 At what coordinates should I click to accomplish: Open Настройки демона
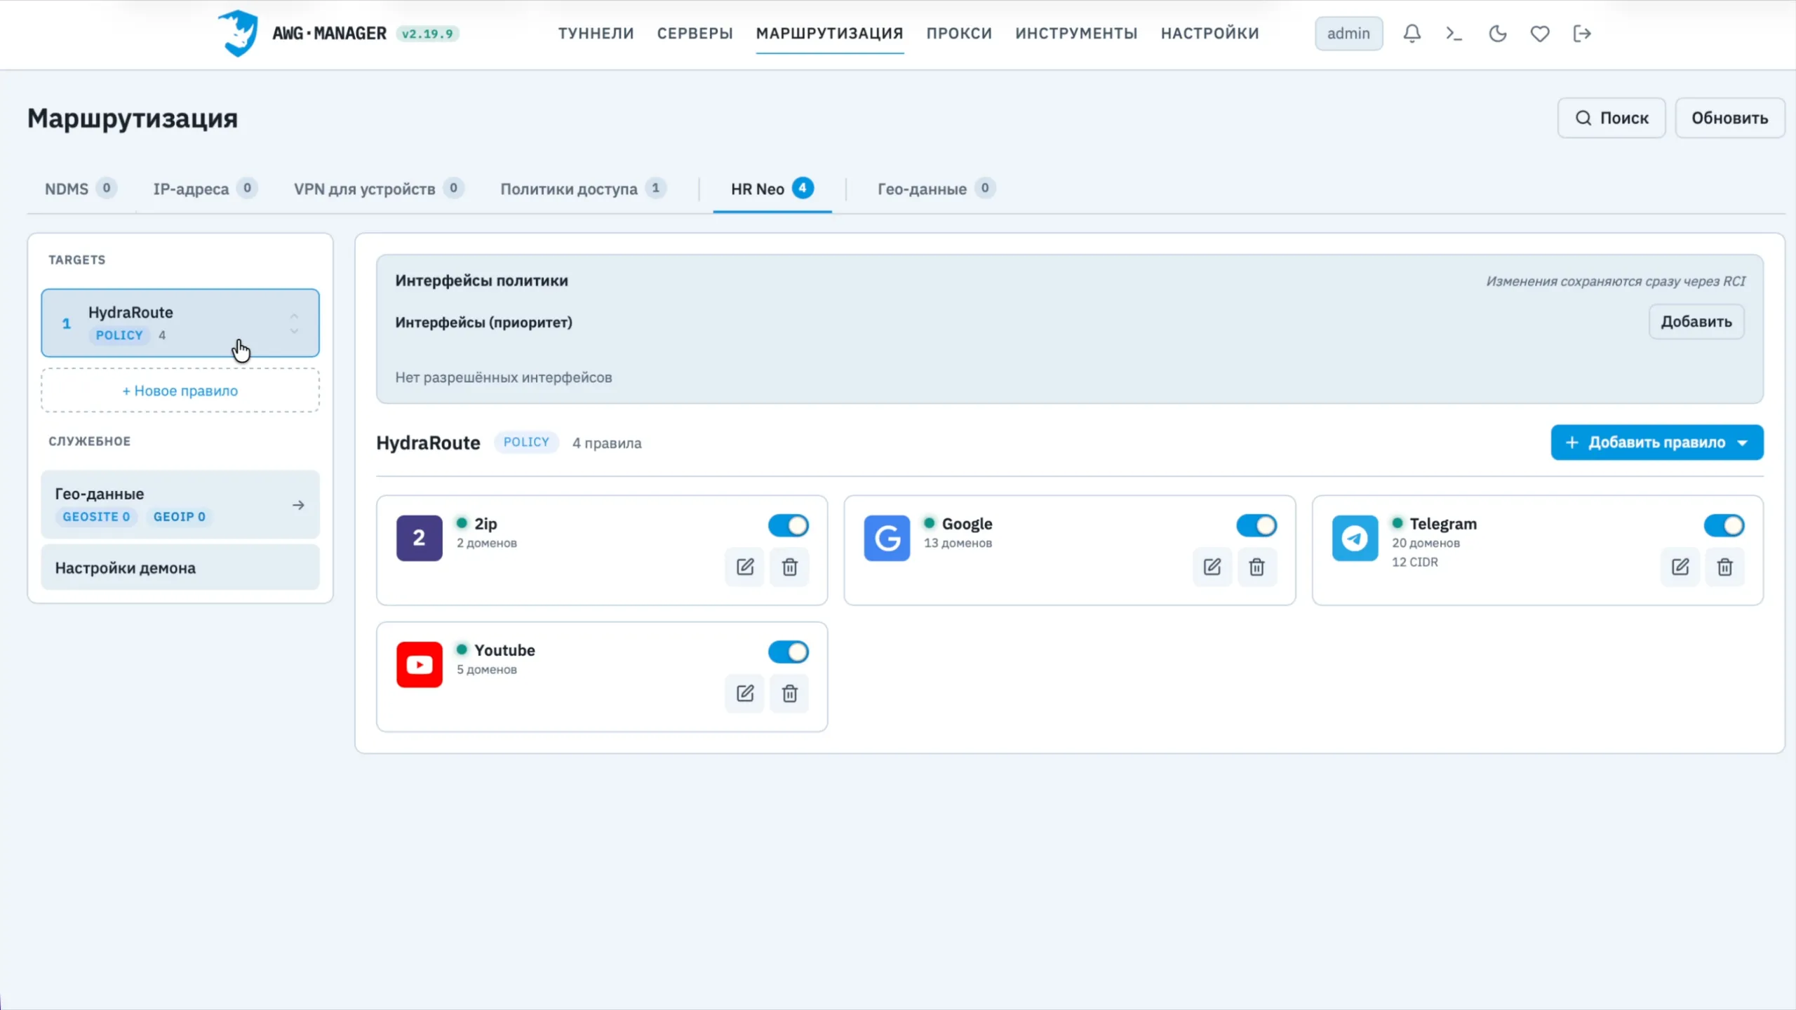pos(180,567)
